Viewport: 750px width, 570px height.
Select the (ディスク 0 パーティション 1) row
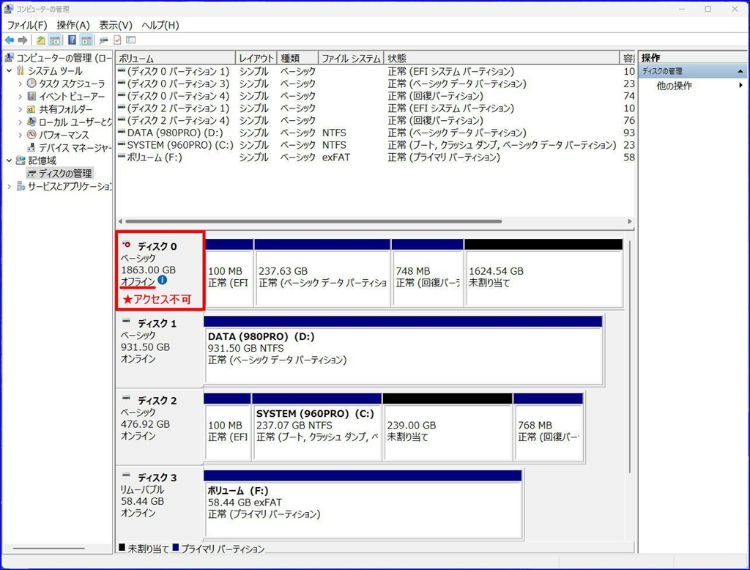(376, 71)
